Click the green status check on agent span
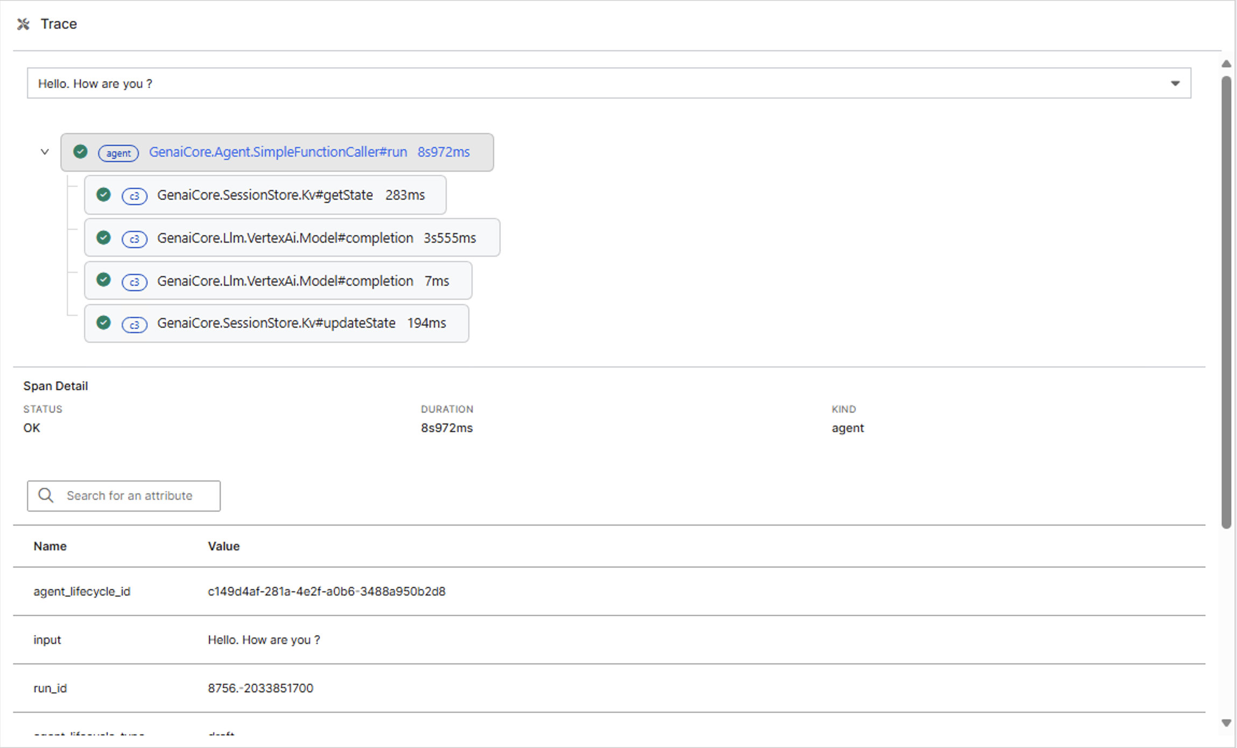Image resolution: width=1237 pixels, height=748 pixels. click(81, 152)
